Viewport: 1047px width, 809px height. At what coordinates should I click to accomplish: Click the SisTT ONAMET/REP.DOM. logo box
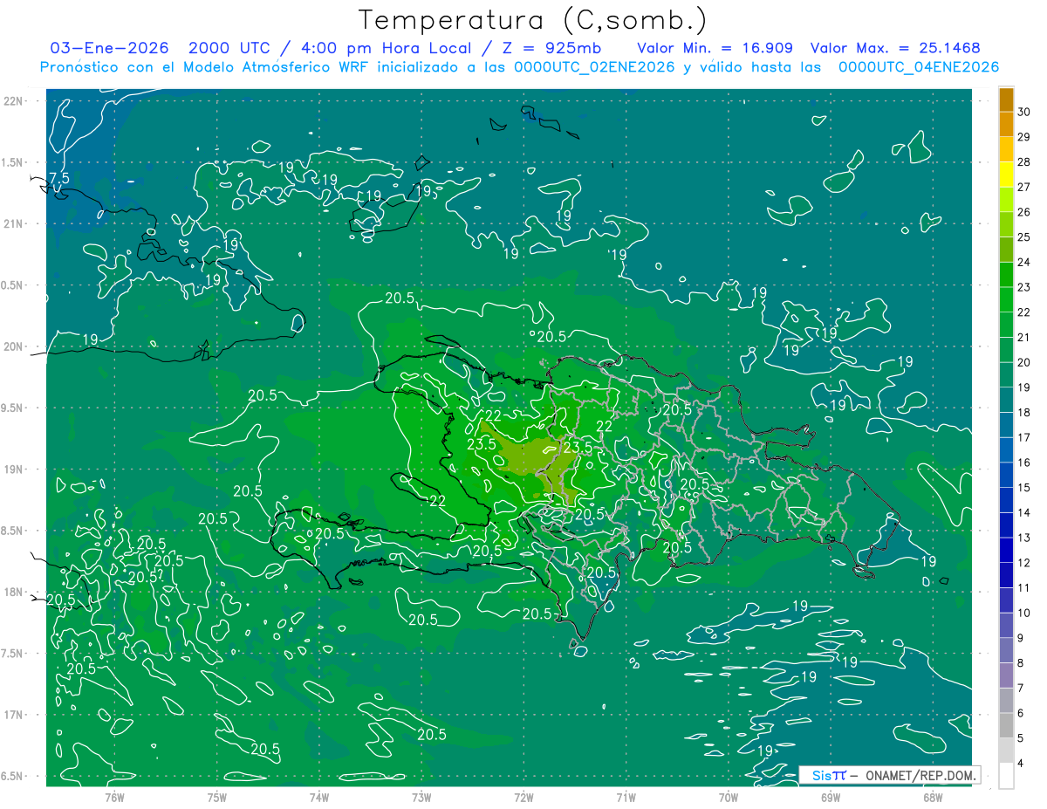(889, 775)
